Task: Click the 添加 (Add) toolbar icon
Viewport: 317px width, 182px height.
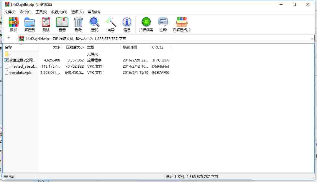Action: point(14,22)
